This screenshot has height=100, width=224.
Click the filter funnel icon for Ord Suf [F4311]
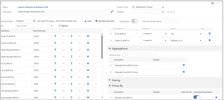click(55, 77)
